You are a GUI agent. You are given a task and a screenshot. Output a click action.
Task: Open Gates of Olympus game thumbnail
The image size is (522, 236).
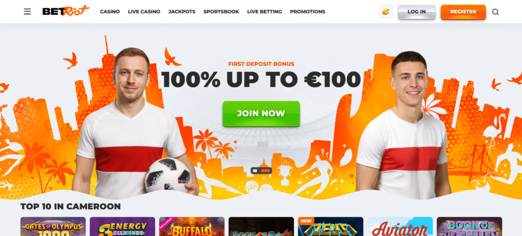point(53,227)
